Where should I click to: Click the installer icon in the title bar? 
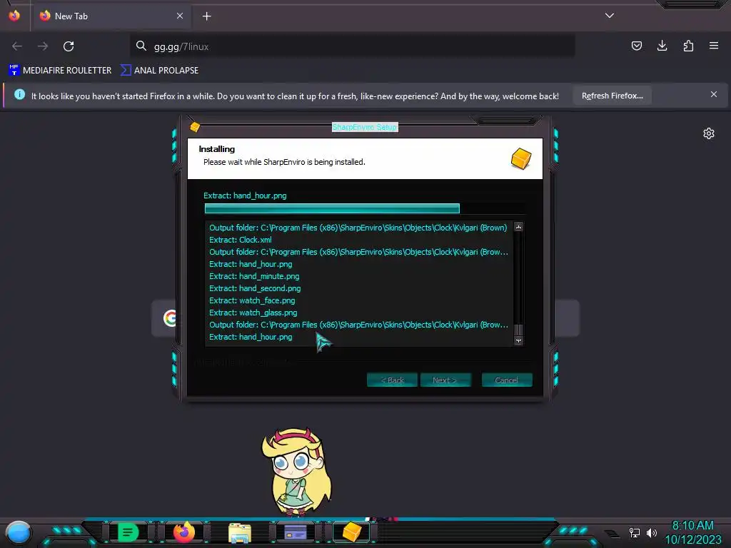[x=195, y=127]
